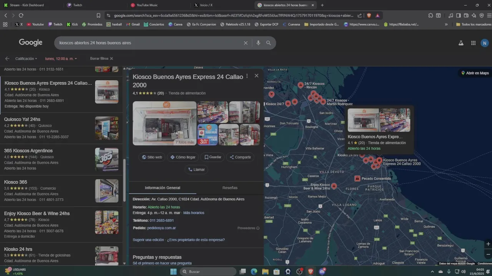Viewport: 492px width, 276px height.
Task: Clear the search box with X icon
Action: [246, 43]
